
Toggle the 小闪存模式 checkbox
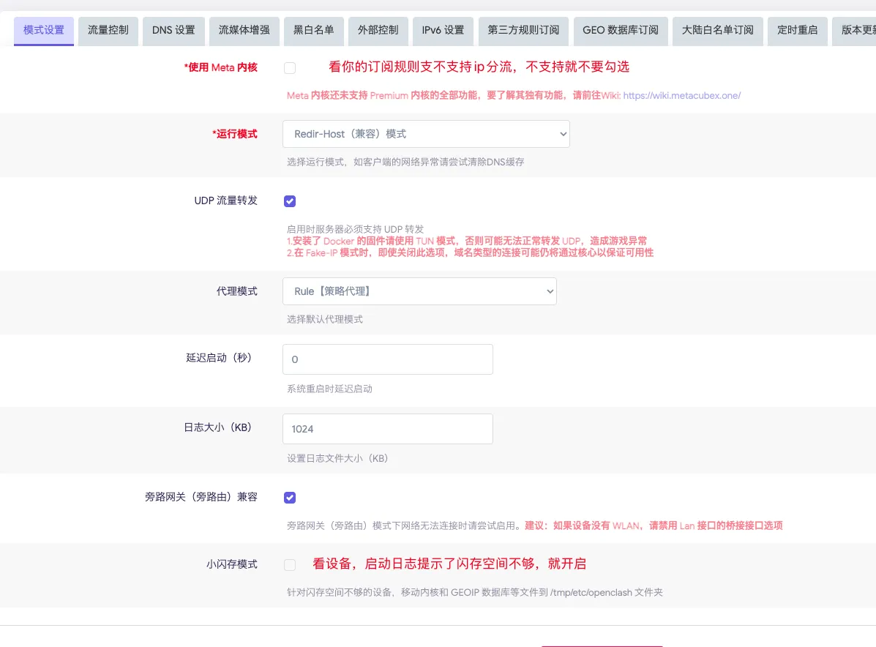point(290,565)
